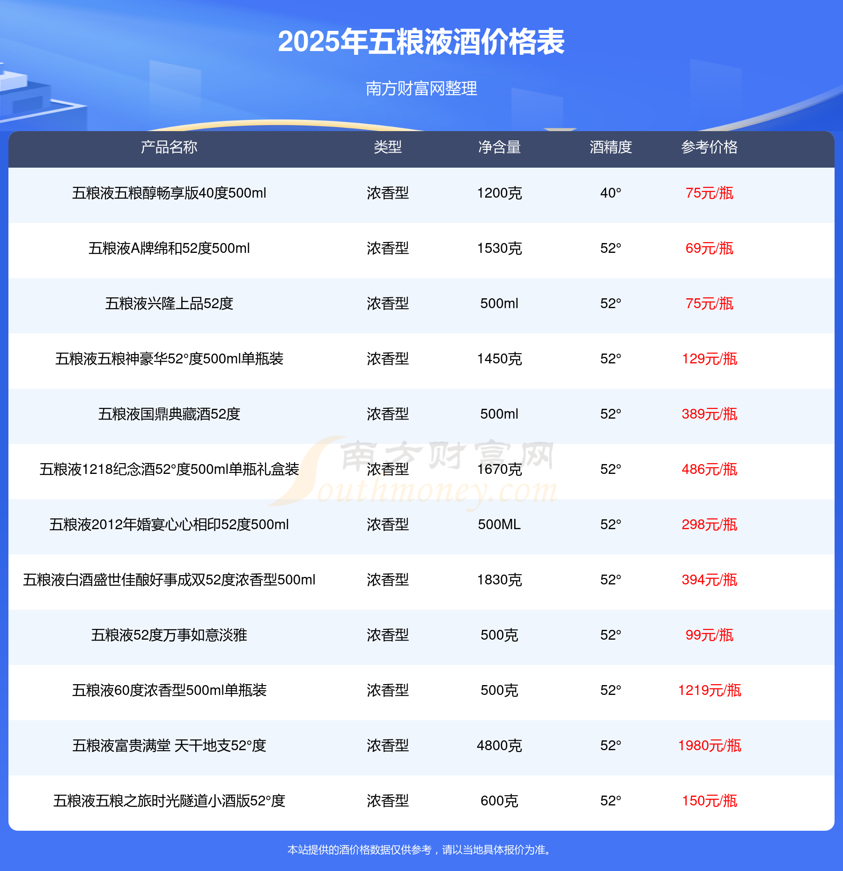Click product name "五粮液52度万事如意淡雅"
The width and height of the screenshot is (843, 871).
tap(169, 635)
